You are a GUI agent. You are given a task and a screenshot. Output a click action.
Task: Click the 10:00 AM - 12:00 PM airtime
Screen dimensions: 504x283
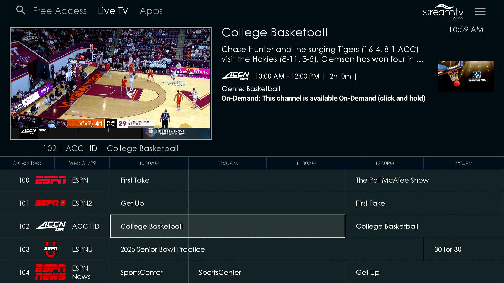coord(287,76)
